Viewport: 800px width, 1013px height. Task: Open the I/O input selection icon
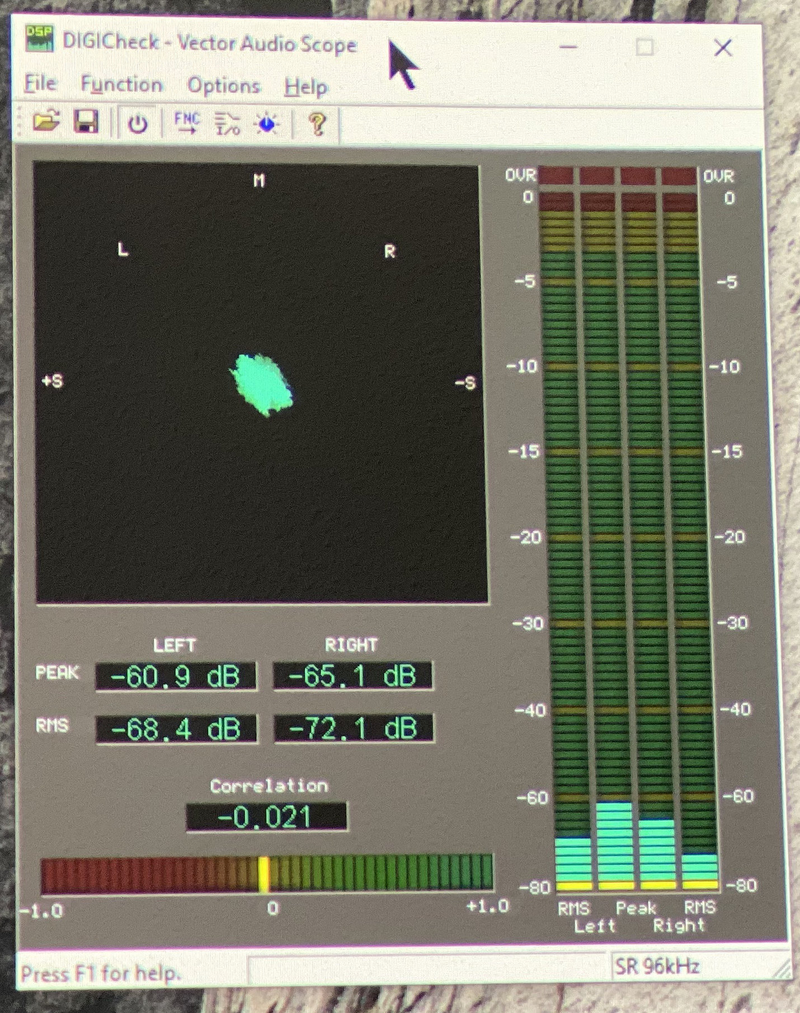227,124
